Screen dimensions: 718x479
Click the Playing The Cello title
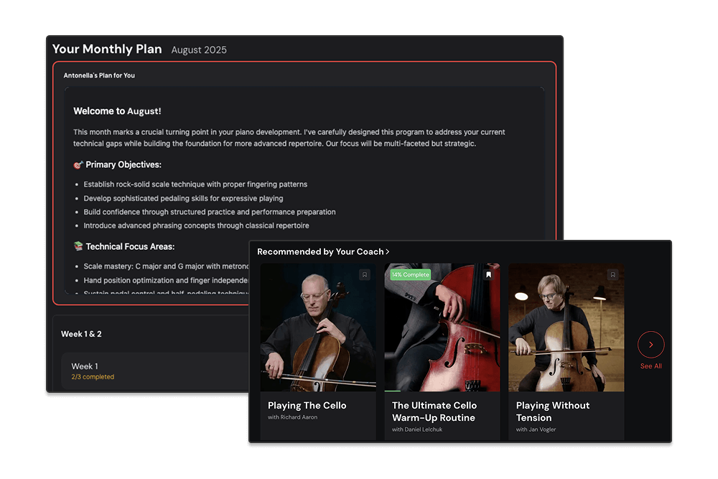coord(307,405)
